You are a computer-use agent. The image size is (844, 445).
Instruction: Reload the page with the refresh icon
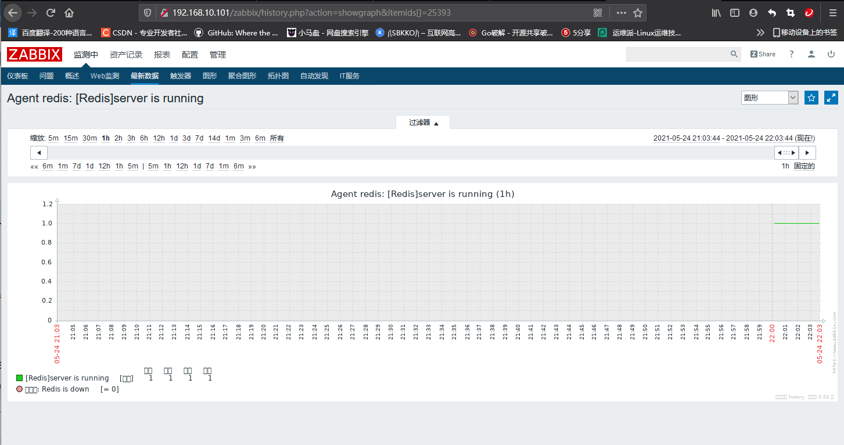coord(51,12)
